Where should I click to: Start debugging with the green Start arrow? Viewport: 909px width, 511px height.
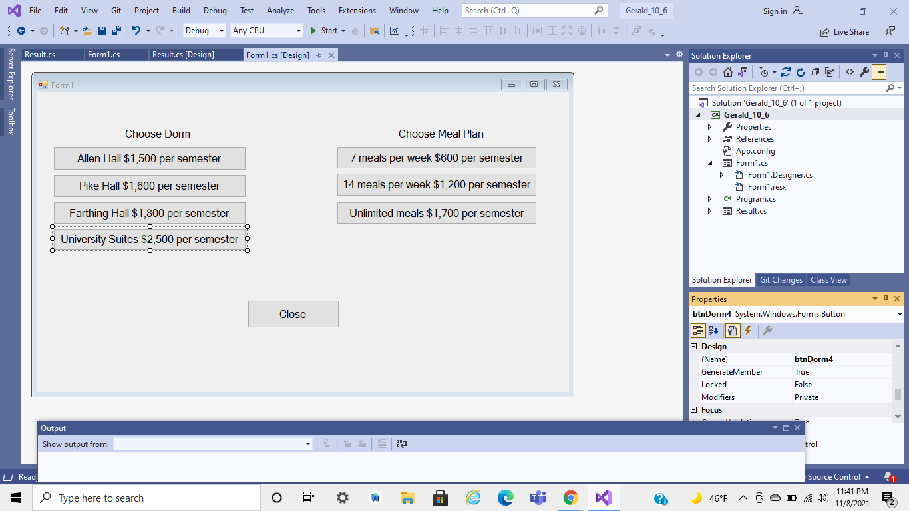(313, 31)
